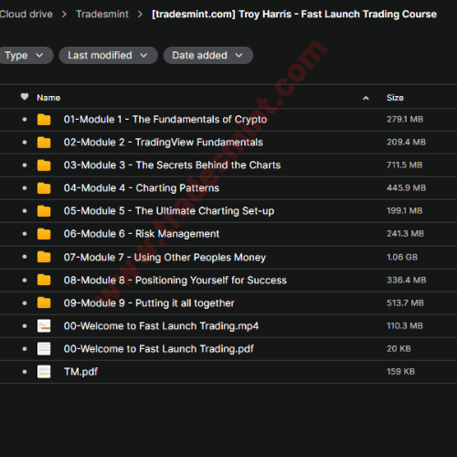This screenshot has height=457, width=457.
Task: Click thumbnail icon of TM.pdf
Action: (44, 371)
